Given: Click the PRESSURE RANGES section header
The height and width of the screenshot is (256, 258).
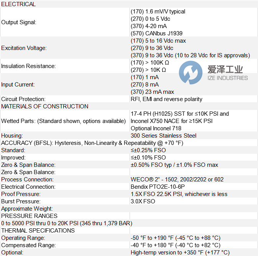Looking at the screenshot, I should [29, 216].
